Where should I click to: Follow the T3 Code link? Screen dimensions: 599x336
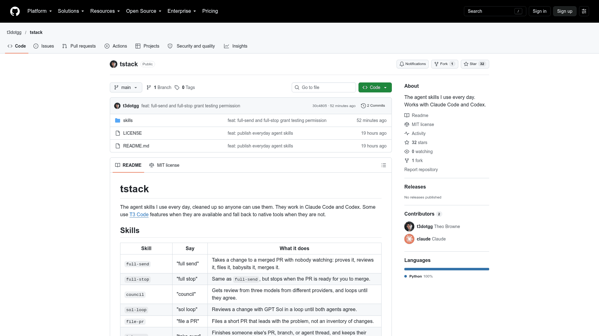[139, 215]
